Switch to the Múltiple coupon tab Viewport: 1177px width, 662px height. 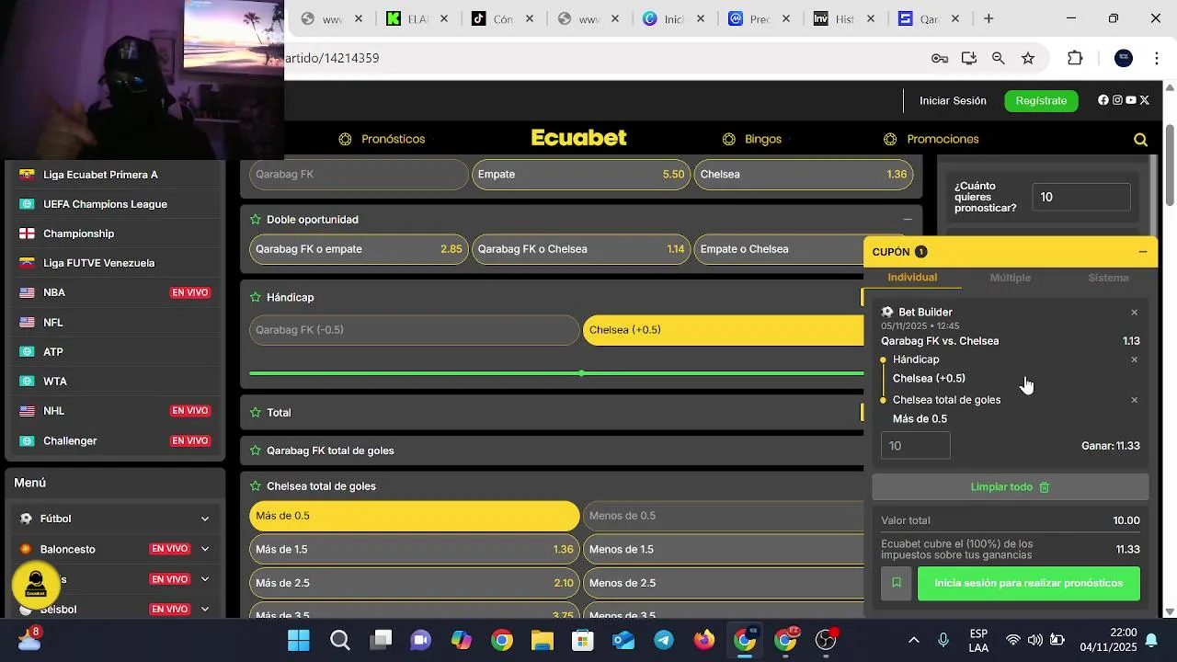pyautogui.click(x=1010, y=278)
